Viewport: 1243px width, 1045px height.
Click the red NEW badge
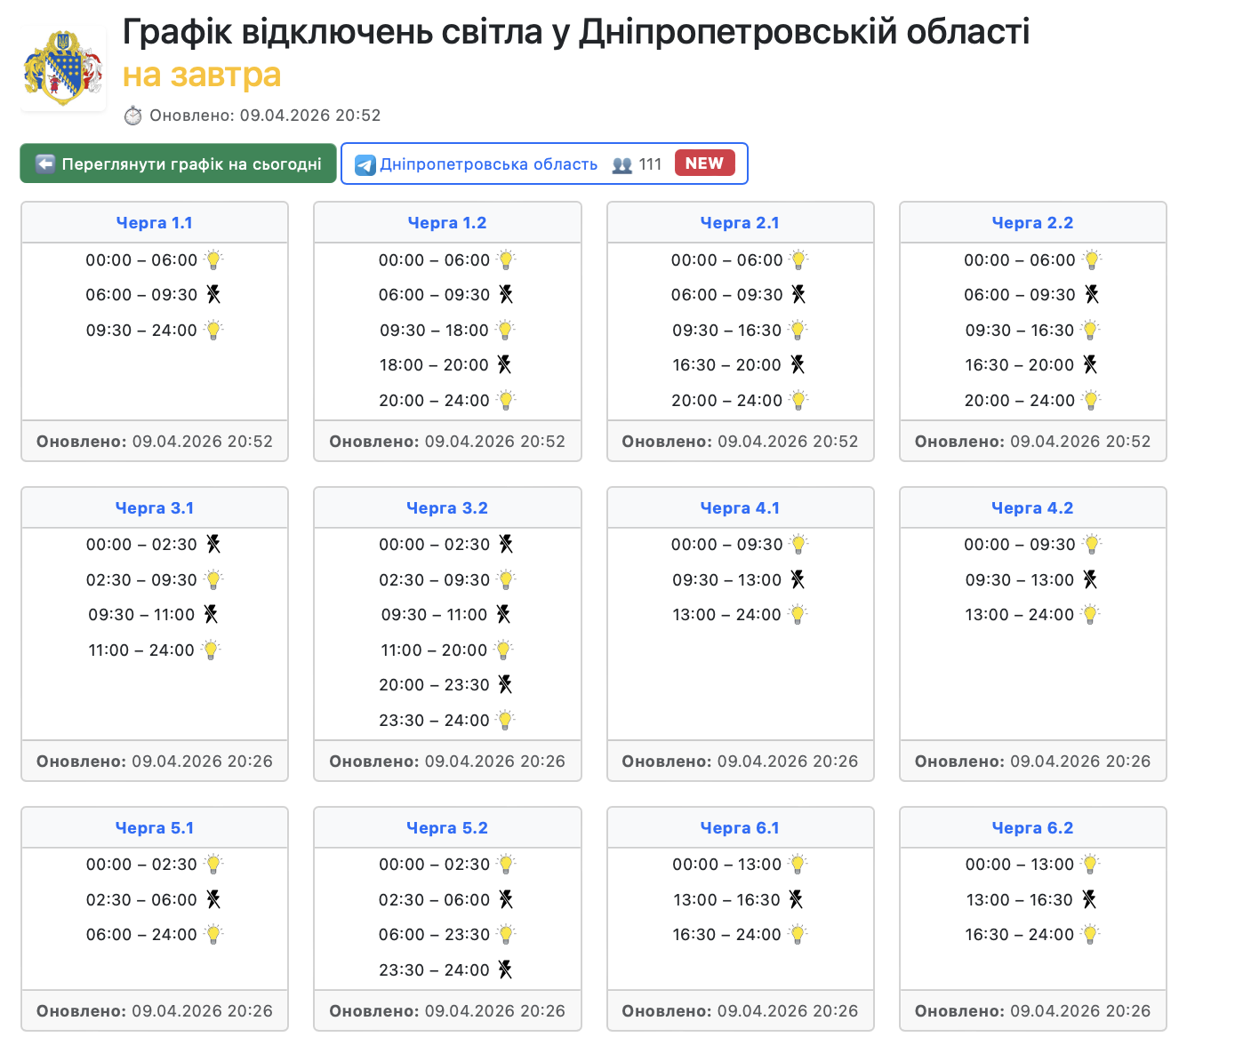click(x=704, y=164)
